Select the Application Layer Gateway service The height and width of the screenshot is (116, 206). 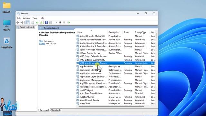coord(115,77)
